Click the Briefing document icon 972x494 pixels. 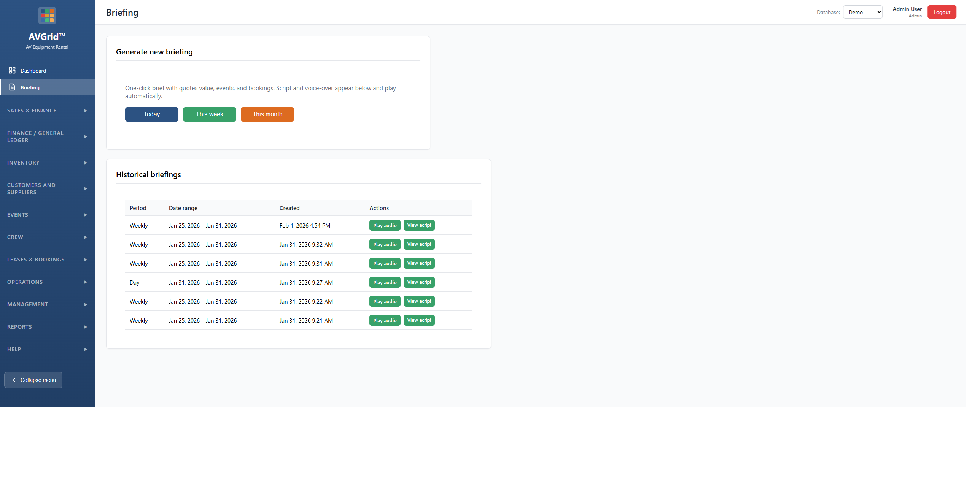pyautogui.click(x=12, y=87)
